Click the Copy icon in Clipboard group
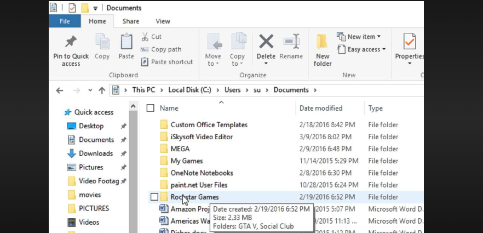This screenshot has width=483, height=233. [x=102, y=42]
